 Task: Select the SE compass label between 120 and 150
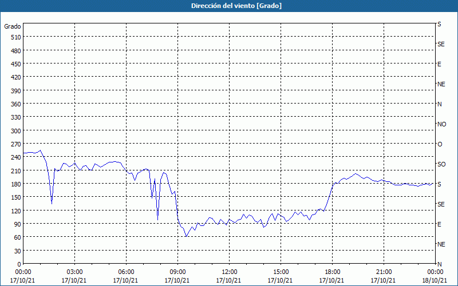(441, 204)
